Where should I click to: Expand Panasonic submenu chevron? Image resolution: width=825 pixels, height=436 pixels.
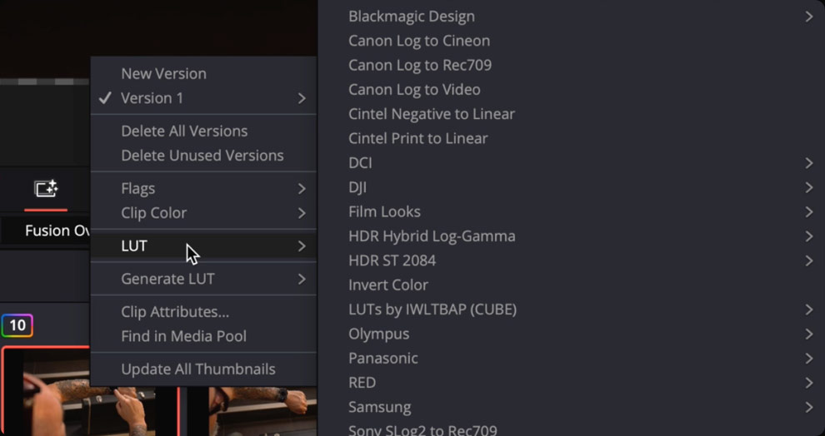click(x=808, y=359)
